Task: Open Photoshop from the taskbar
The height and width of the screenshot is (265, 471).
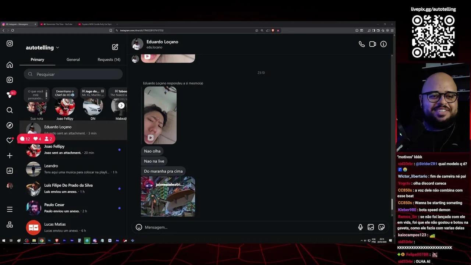Action: coord(49,241)
